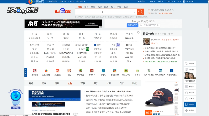Click the 火狐移动版 phone icon
The height and width of the screenshot is (116, 209).
click(x=184, y=1)
